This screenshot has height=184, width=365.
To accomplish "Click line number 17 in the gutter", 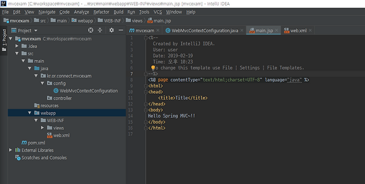I will [130, 134].
